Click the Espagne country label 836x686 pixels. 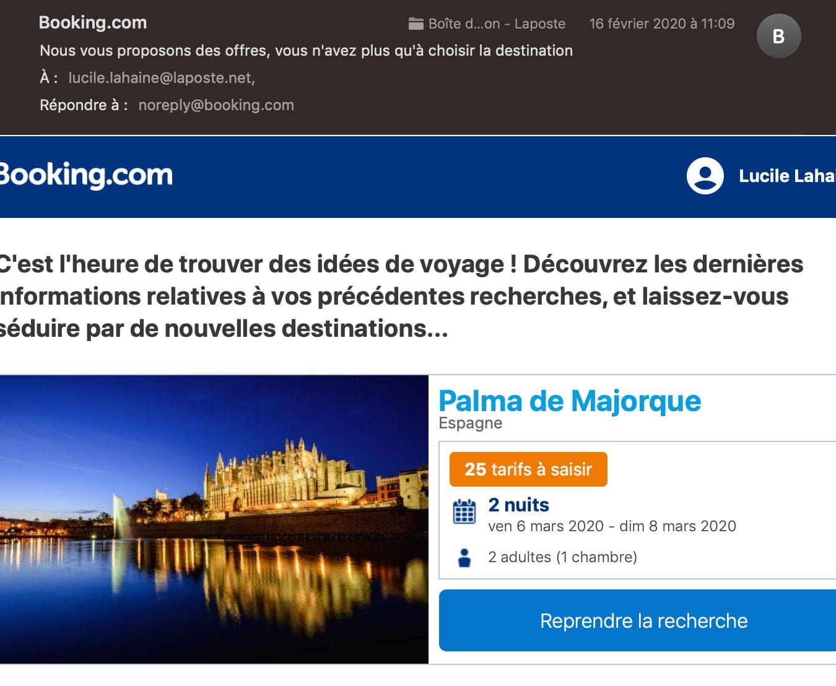click(x=470, y=423)
